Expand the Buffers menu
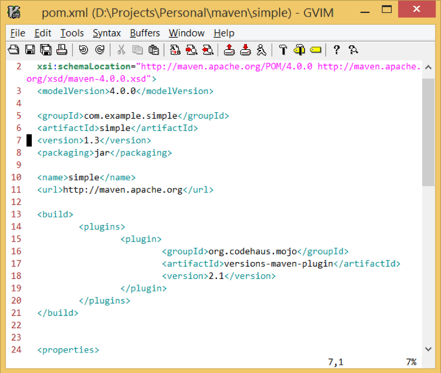The height and width of the screenshot is (373, 441). [x=145, y=33]
